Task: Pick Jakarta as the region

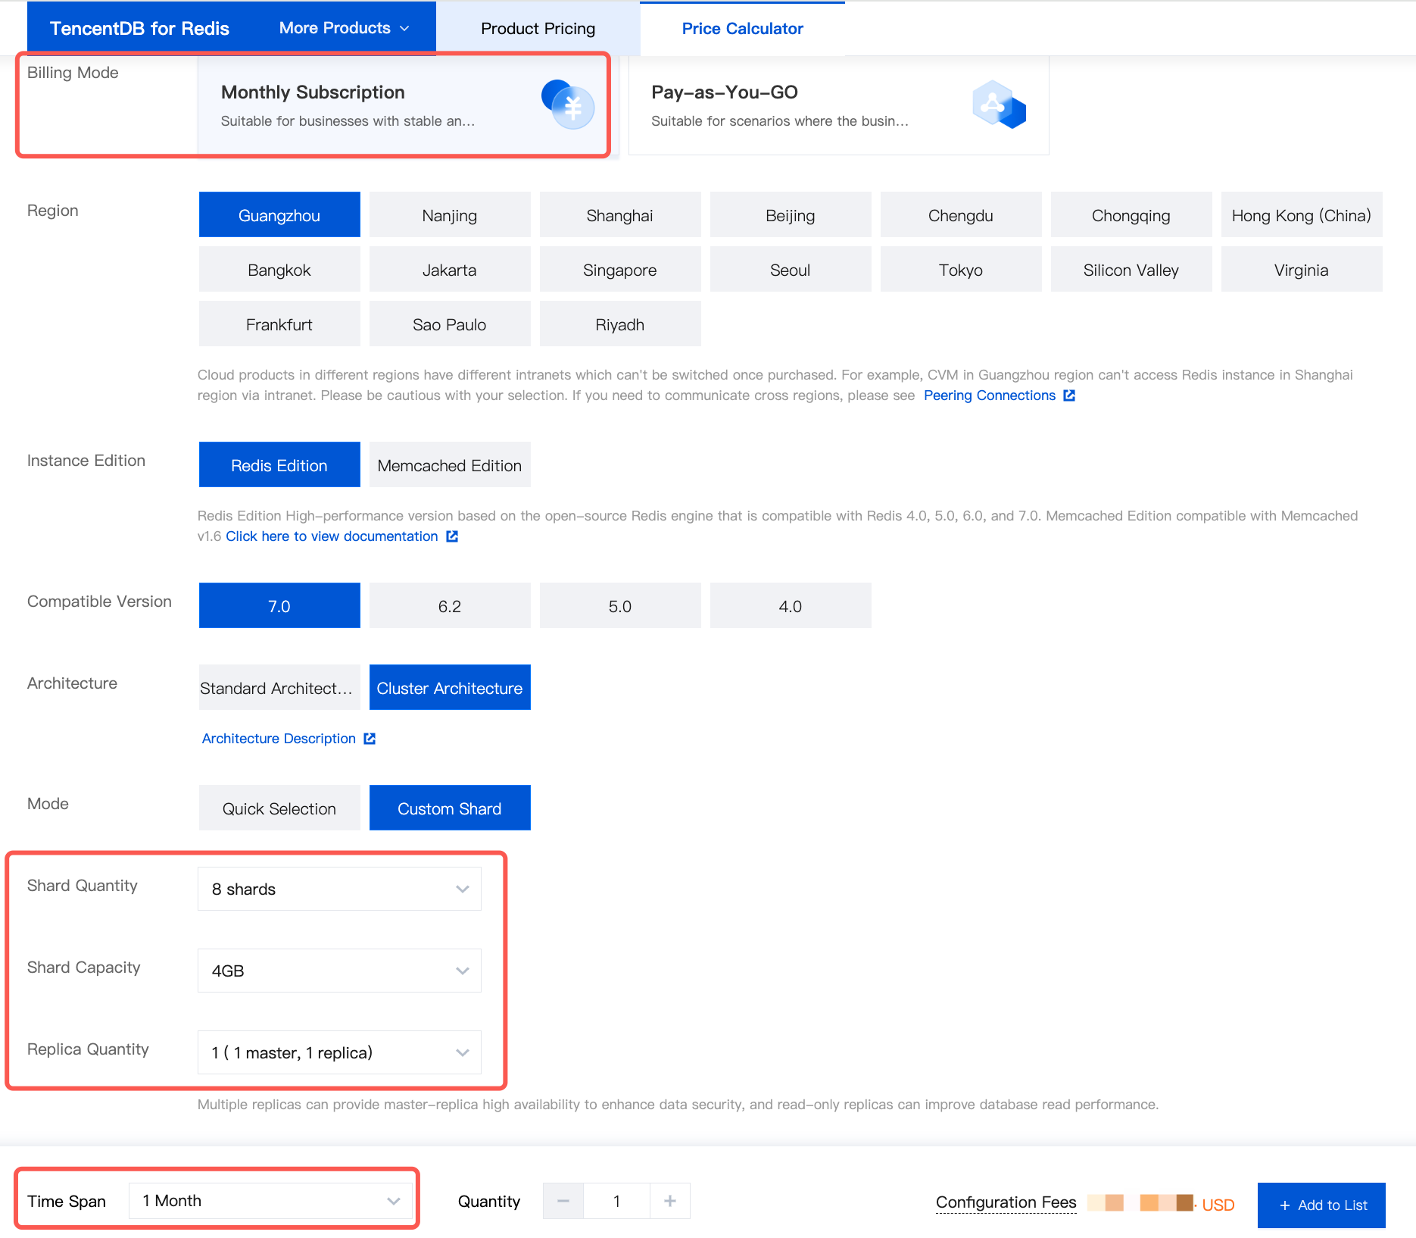Action: pos(450,270)
